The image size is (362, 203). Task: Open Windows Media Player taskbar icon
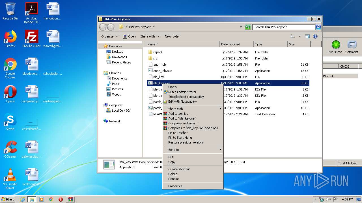click(42, 199)
